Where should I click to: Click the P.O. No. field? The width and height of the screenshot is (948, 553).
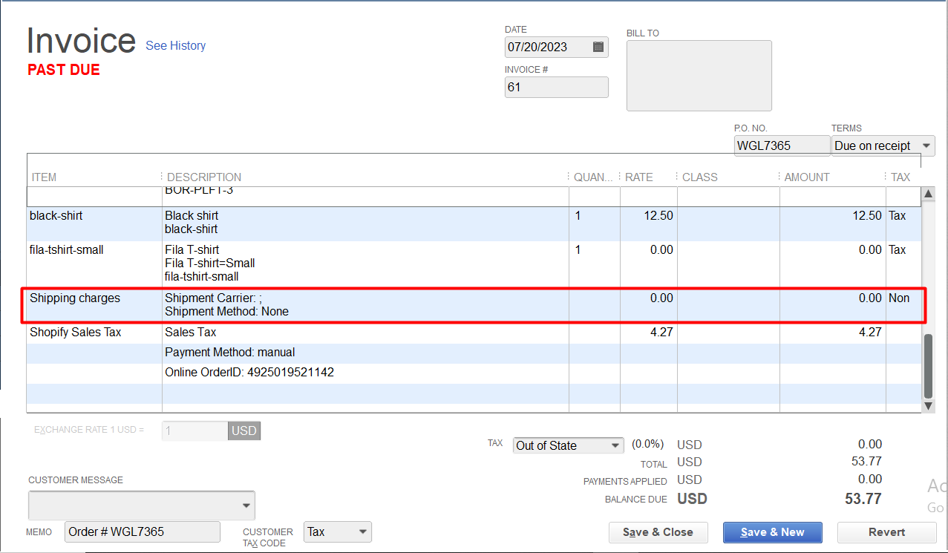781,145
